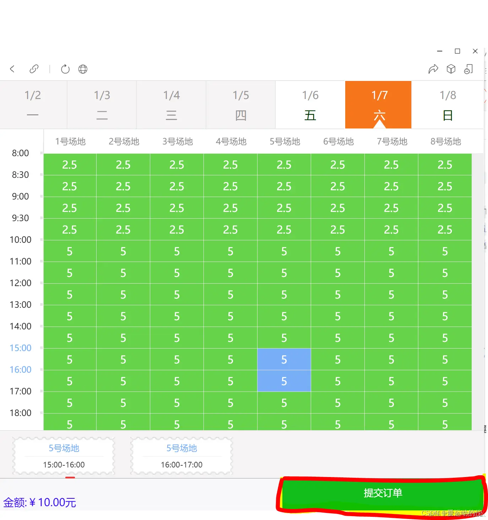The image size is (488, 520).
Task: Book the 11:00 slot on court 1
Action: 70,273
